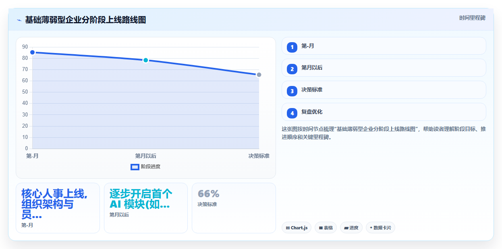Click the 进度 tag
The height and width of the screenshot is (249, 502).
[351, 228]
